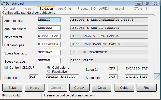Click the SPESE DI TRASPORTO description
This screenshot has height=100, width=161.
[x=109, y=52]
